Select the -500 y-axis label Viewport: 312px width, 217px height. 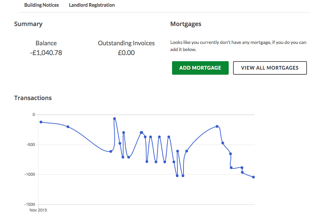click(x=31, y=145)
